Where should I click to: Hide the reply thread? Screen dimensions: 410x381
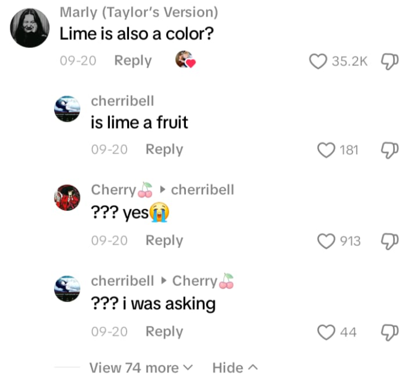[235, 368]
